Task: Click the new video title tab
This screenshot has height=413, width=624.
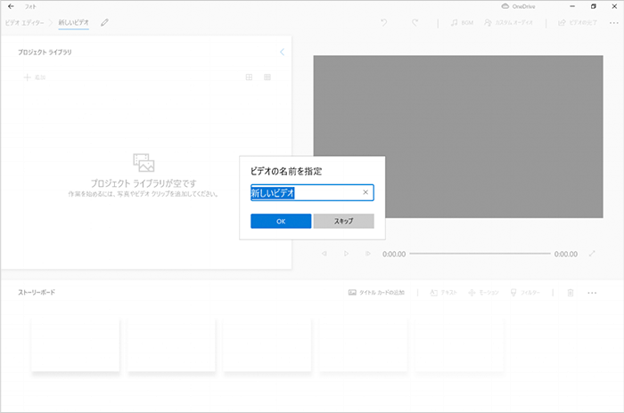Action: coord(74,22)
